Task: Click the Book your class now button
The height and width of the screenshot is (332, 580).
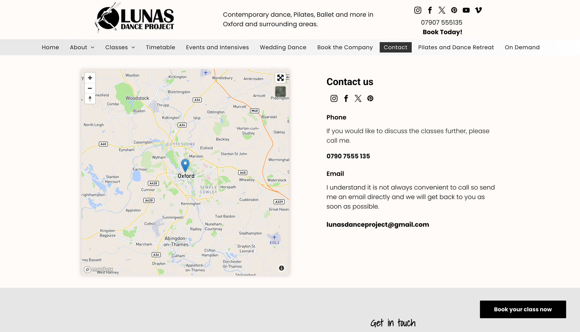Action: [x=523, y=309]
